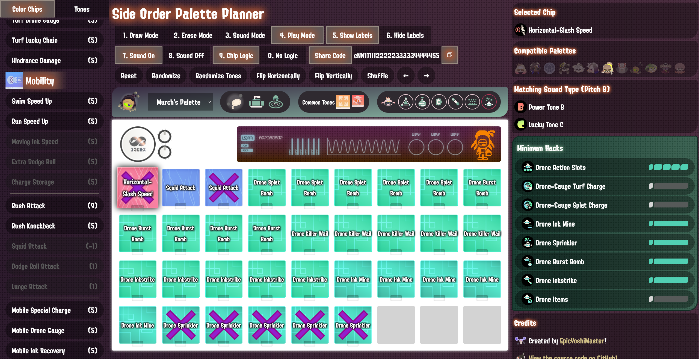Image resolution: width=699 pixels, height=359 pixels.
Task: Click the Drone Action Slots hack level bar
Action: pyautogui.click(x=668, y=167)
